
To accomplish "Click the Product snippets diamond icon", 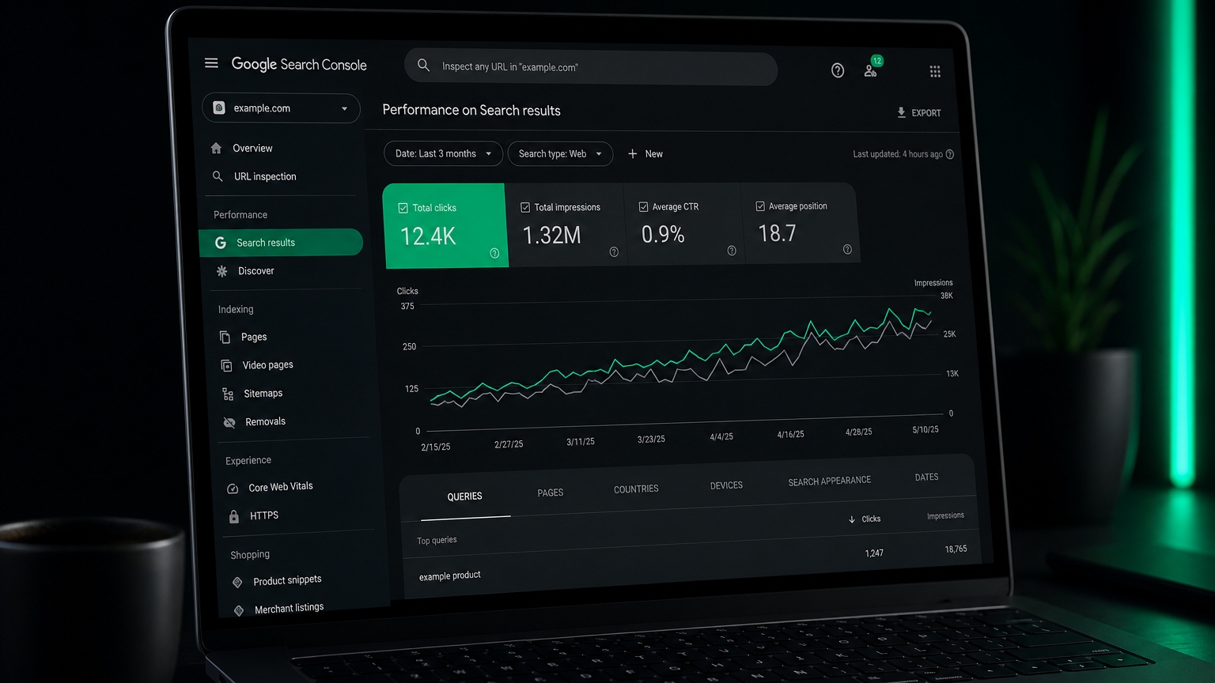I will point(237,583).
